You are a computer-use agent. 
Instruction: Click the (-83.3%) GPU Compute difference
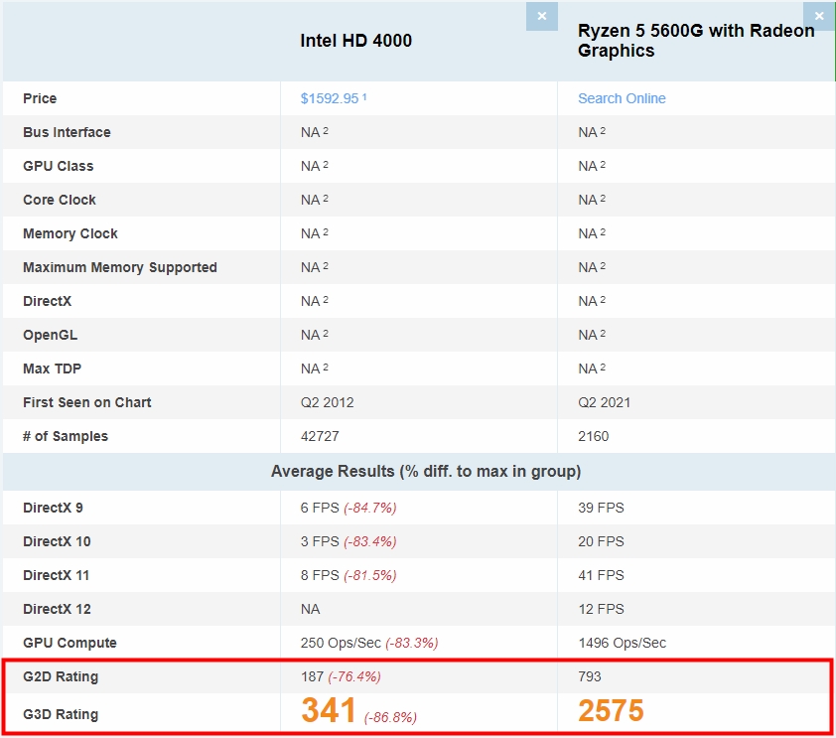coord(412,643)
